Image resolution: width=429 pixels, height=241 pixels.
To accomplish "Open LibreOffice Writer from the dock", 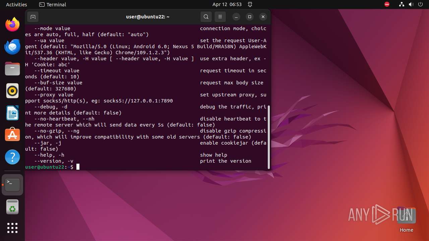I will 12,113.
